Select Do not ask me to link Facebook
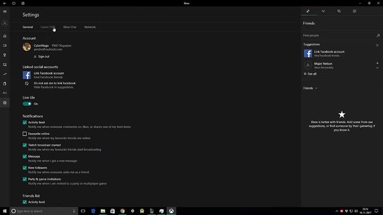This screenshot has height=215, width=383. (54, 83)
